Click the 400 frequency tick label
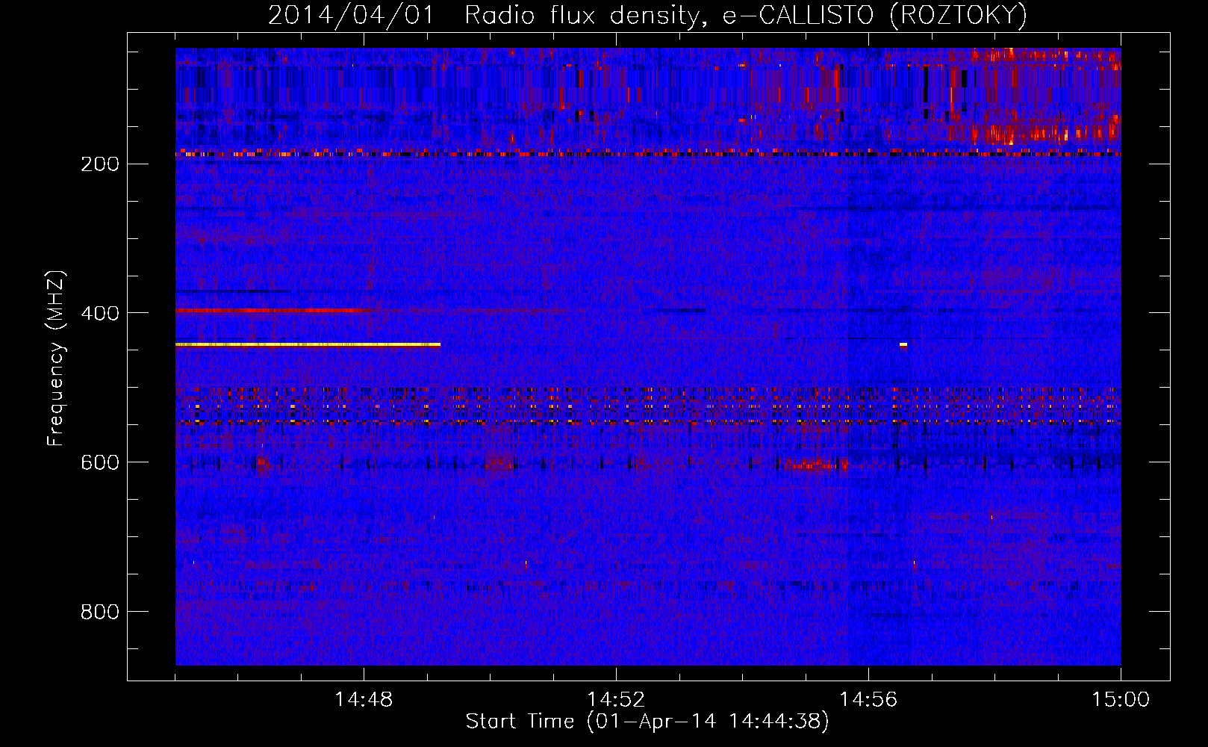 click(100, 313)
